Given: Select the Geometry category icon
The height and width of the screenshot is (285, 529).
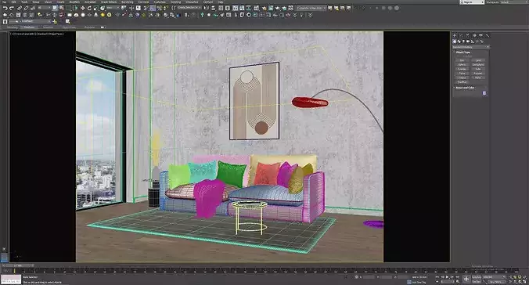Looking at the screenshot, I should pyautogui.click(x=455, y=41).
